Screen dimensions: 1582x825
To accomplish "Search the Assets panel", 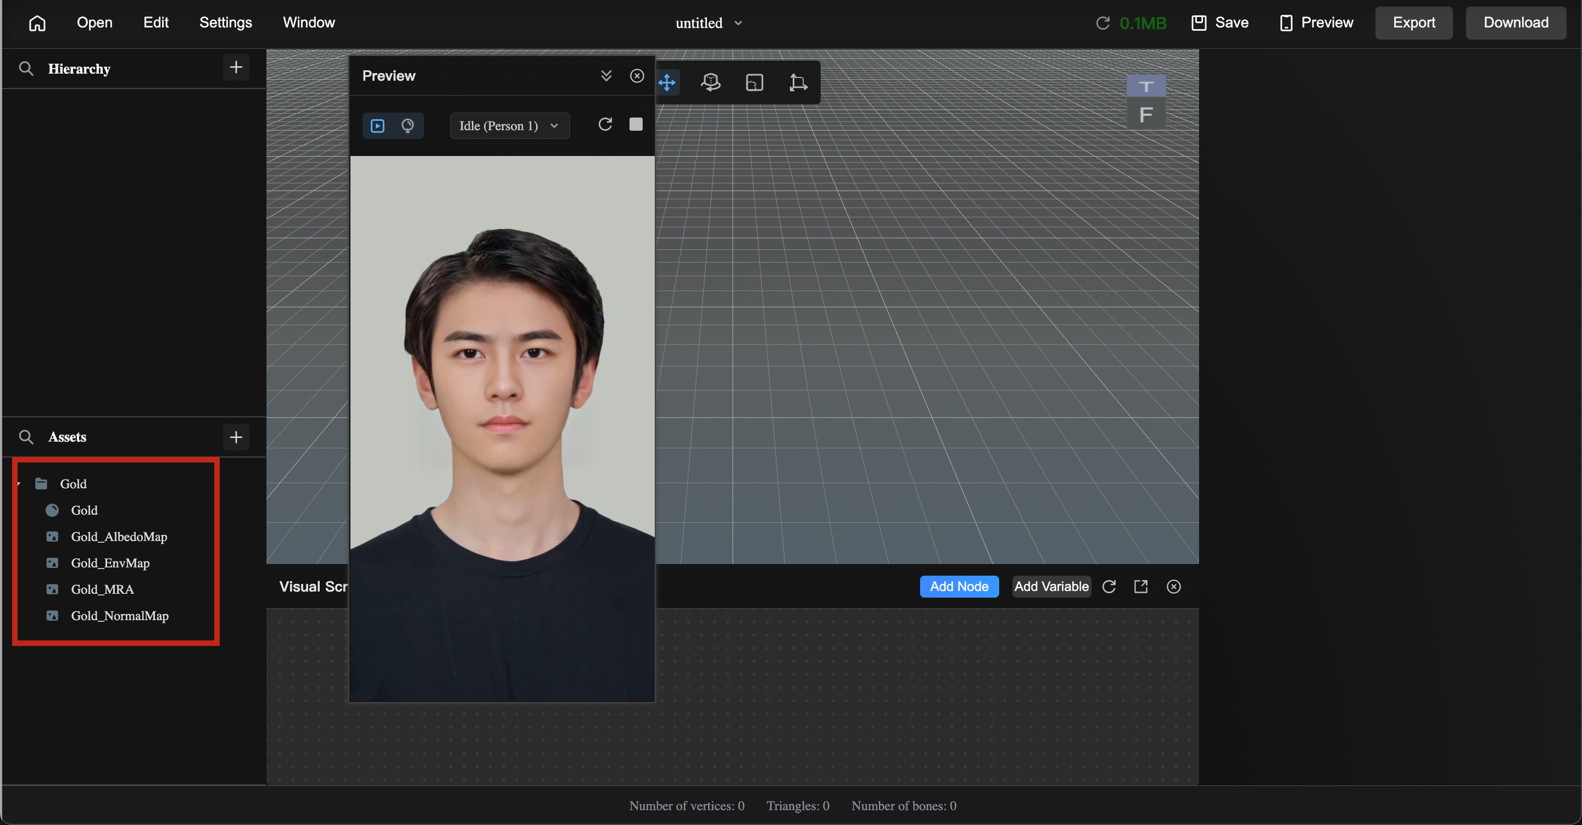I will point(26,437).
